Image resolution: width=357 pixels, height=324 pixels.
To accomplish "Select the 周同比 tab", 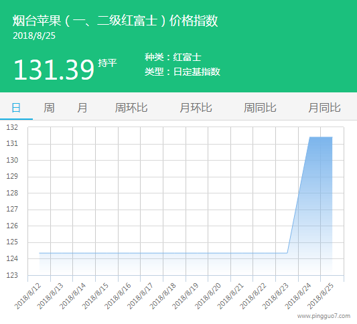I will click(x=261, y=108).
